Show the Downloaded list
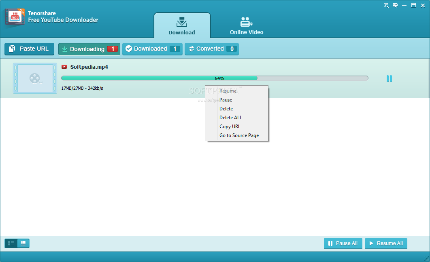 [x=153, y=49]
